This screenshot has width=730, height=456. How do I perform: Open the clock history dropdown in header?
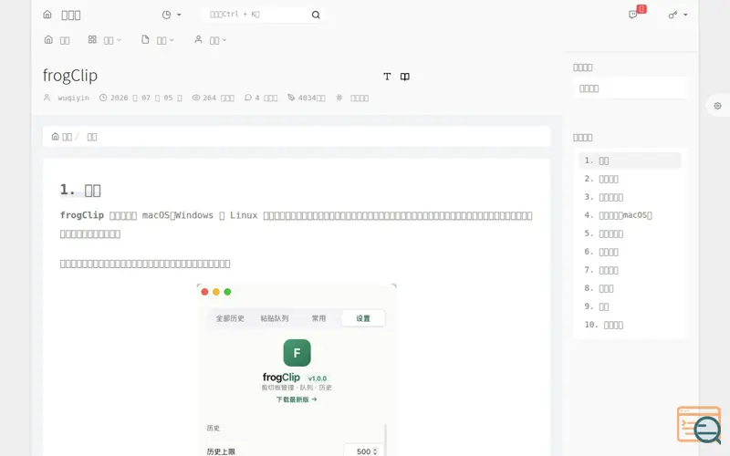pyautogui.click(x=172, y=15)
